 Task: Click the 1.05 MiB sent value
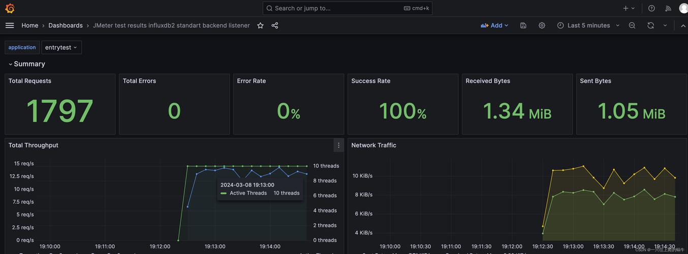point(632,111)
